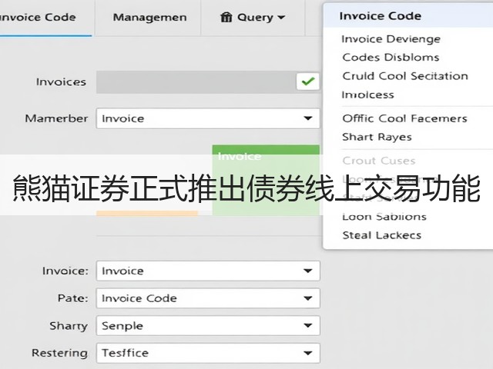
Task: Choose Offic Cool Facemers menu entry
Action: point(404,118)
